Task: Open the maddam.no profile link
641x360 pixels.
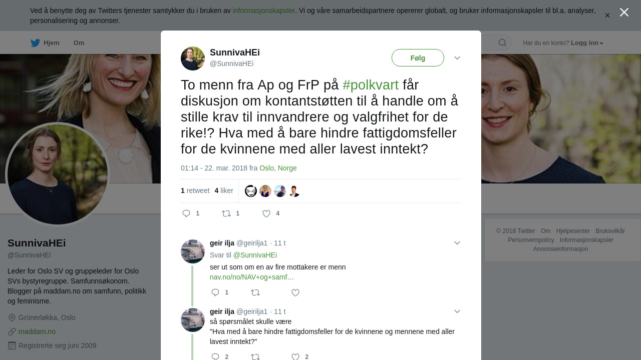Action: [x=37, y=331]
